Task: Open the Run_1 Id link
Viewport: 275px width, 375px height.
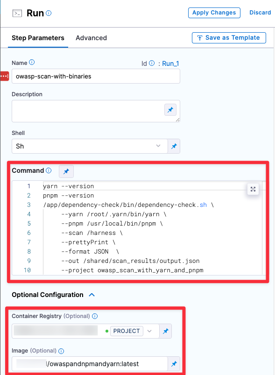Action: (x=171, y=63)
